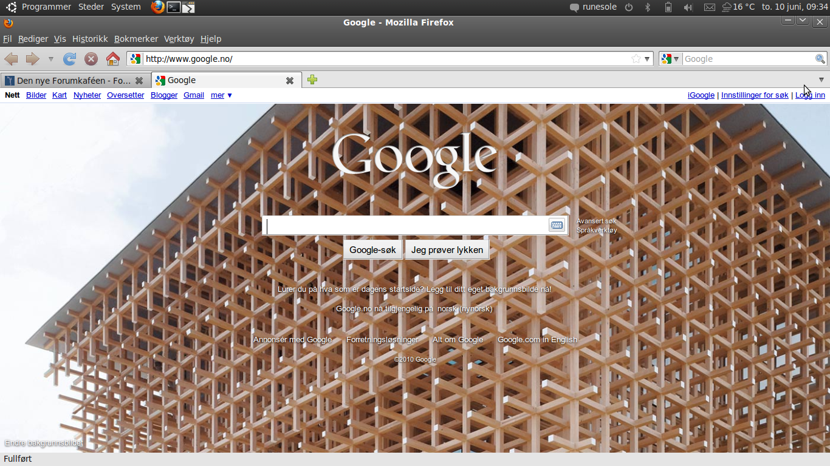Open the Språkverktøy link

[x=597, y=230]
